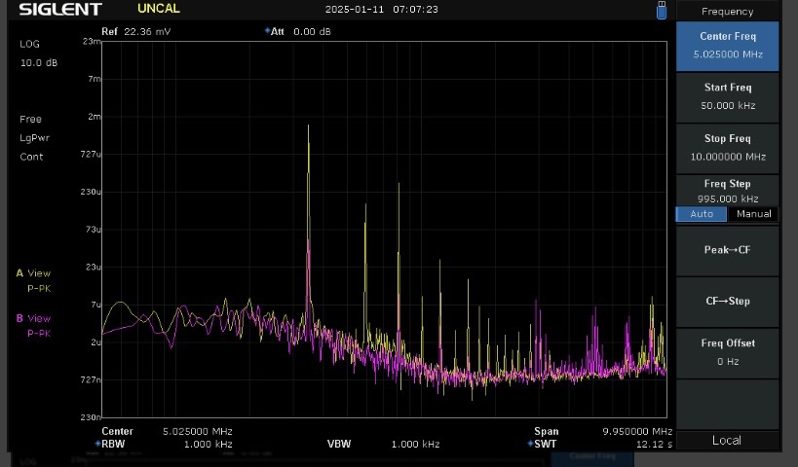Viewport: 798px width, 467px height.
Task: Click the USB storage icon in status bar
Action: pos(662,10)
